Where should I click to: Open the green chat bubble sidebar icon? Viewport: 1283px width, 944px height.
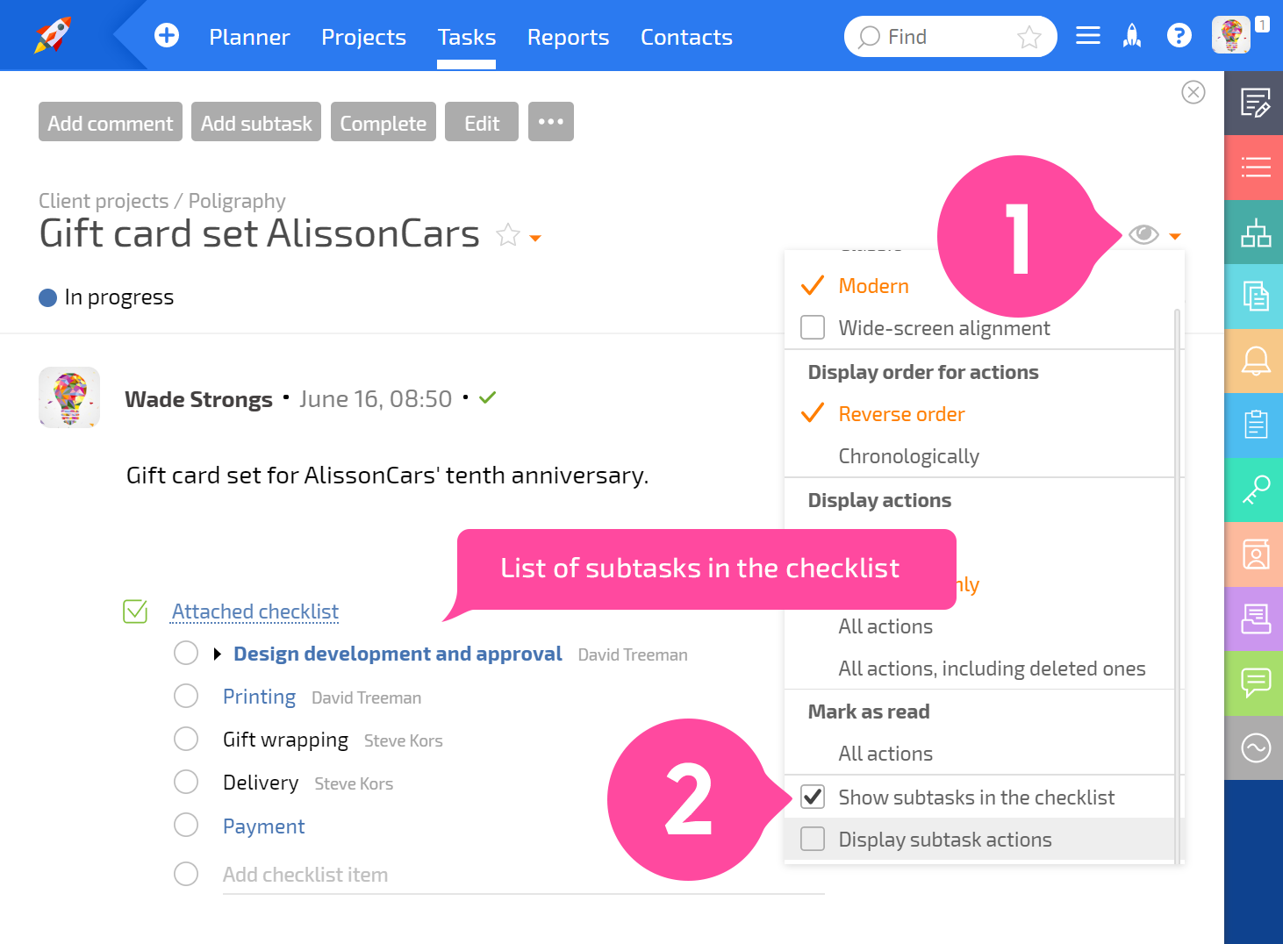pos(1254,683)
